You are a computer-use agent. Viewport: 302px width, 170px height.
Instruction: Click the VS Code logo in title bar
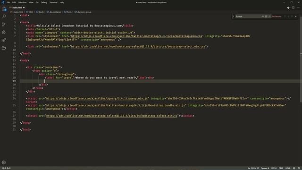tap(3, 2)
